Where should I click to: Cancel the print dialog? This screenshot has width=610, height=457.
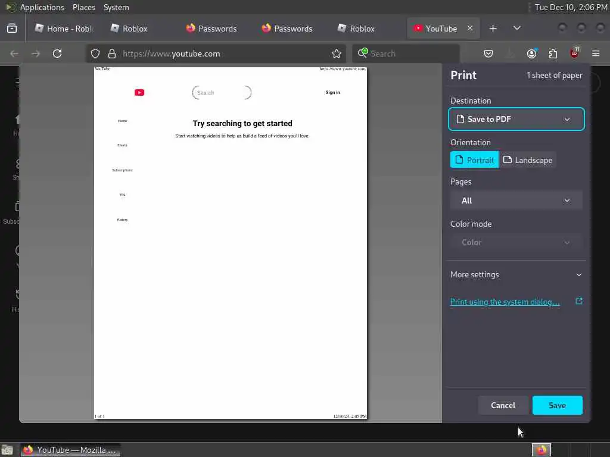pyautogui.click(x=503, y=405)
